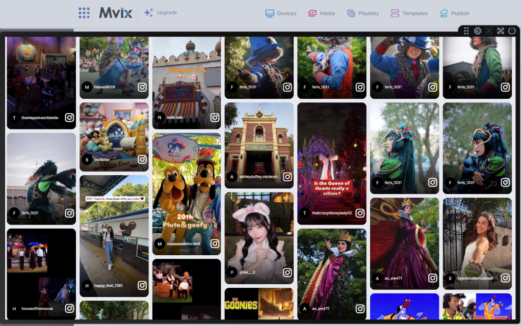This screenshot has width=522, height=326.
Task: Select the T avatar for themeparkworldwide
Action: point(14,118)
